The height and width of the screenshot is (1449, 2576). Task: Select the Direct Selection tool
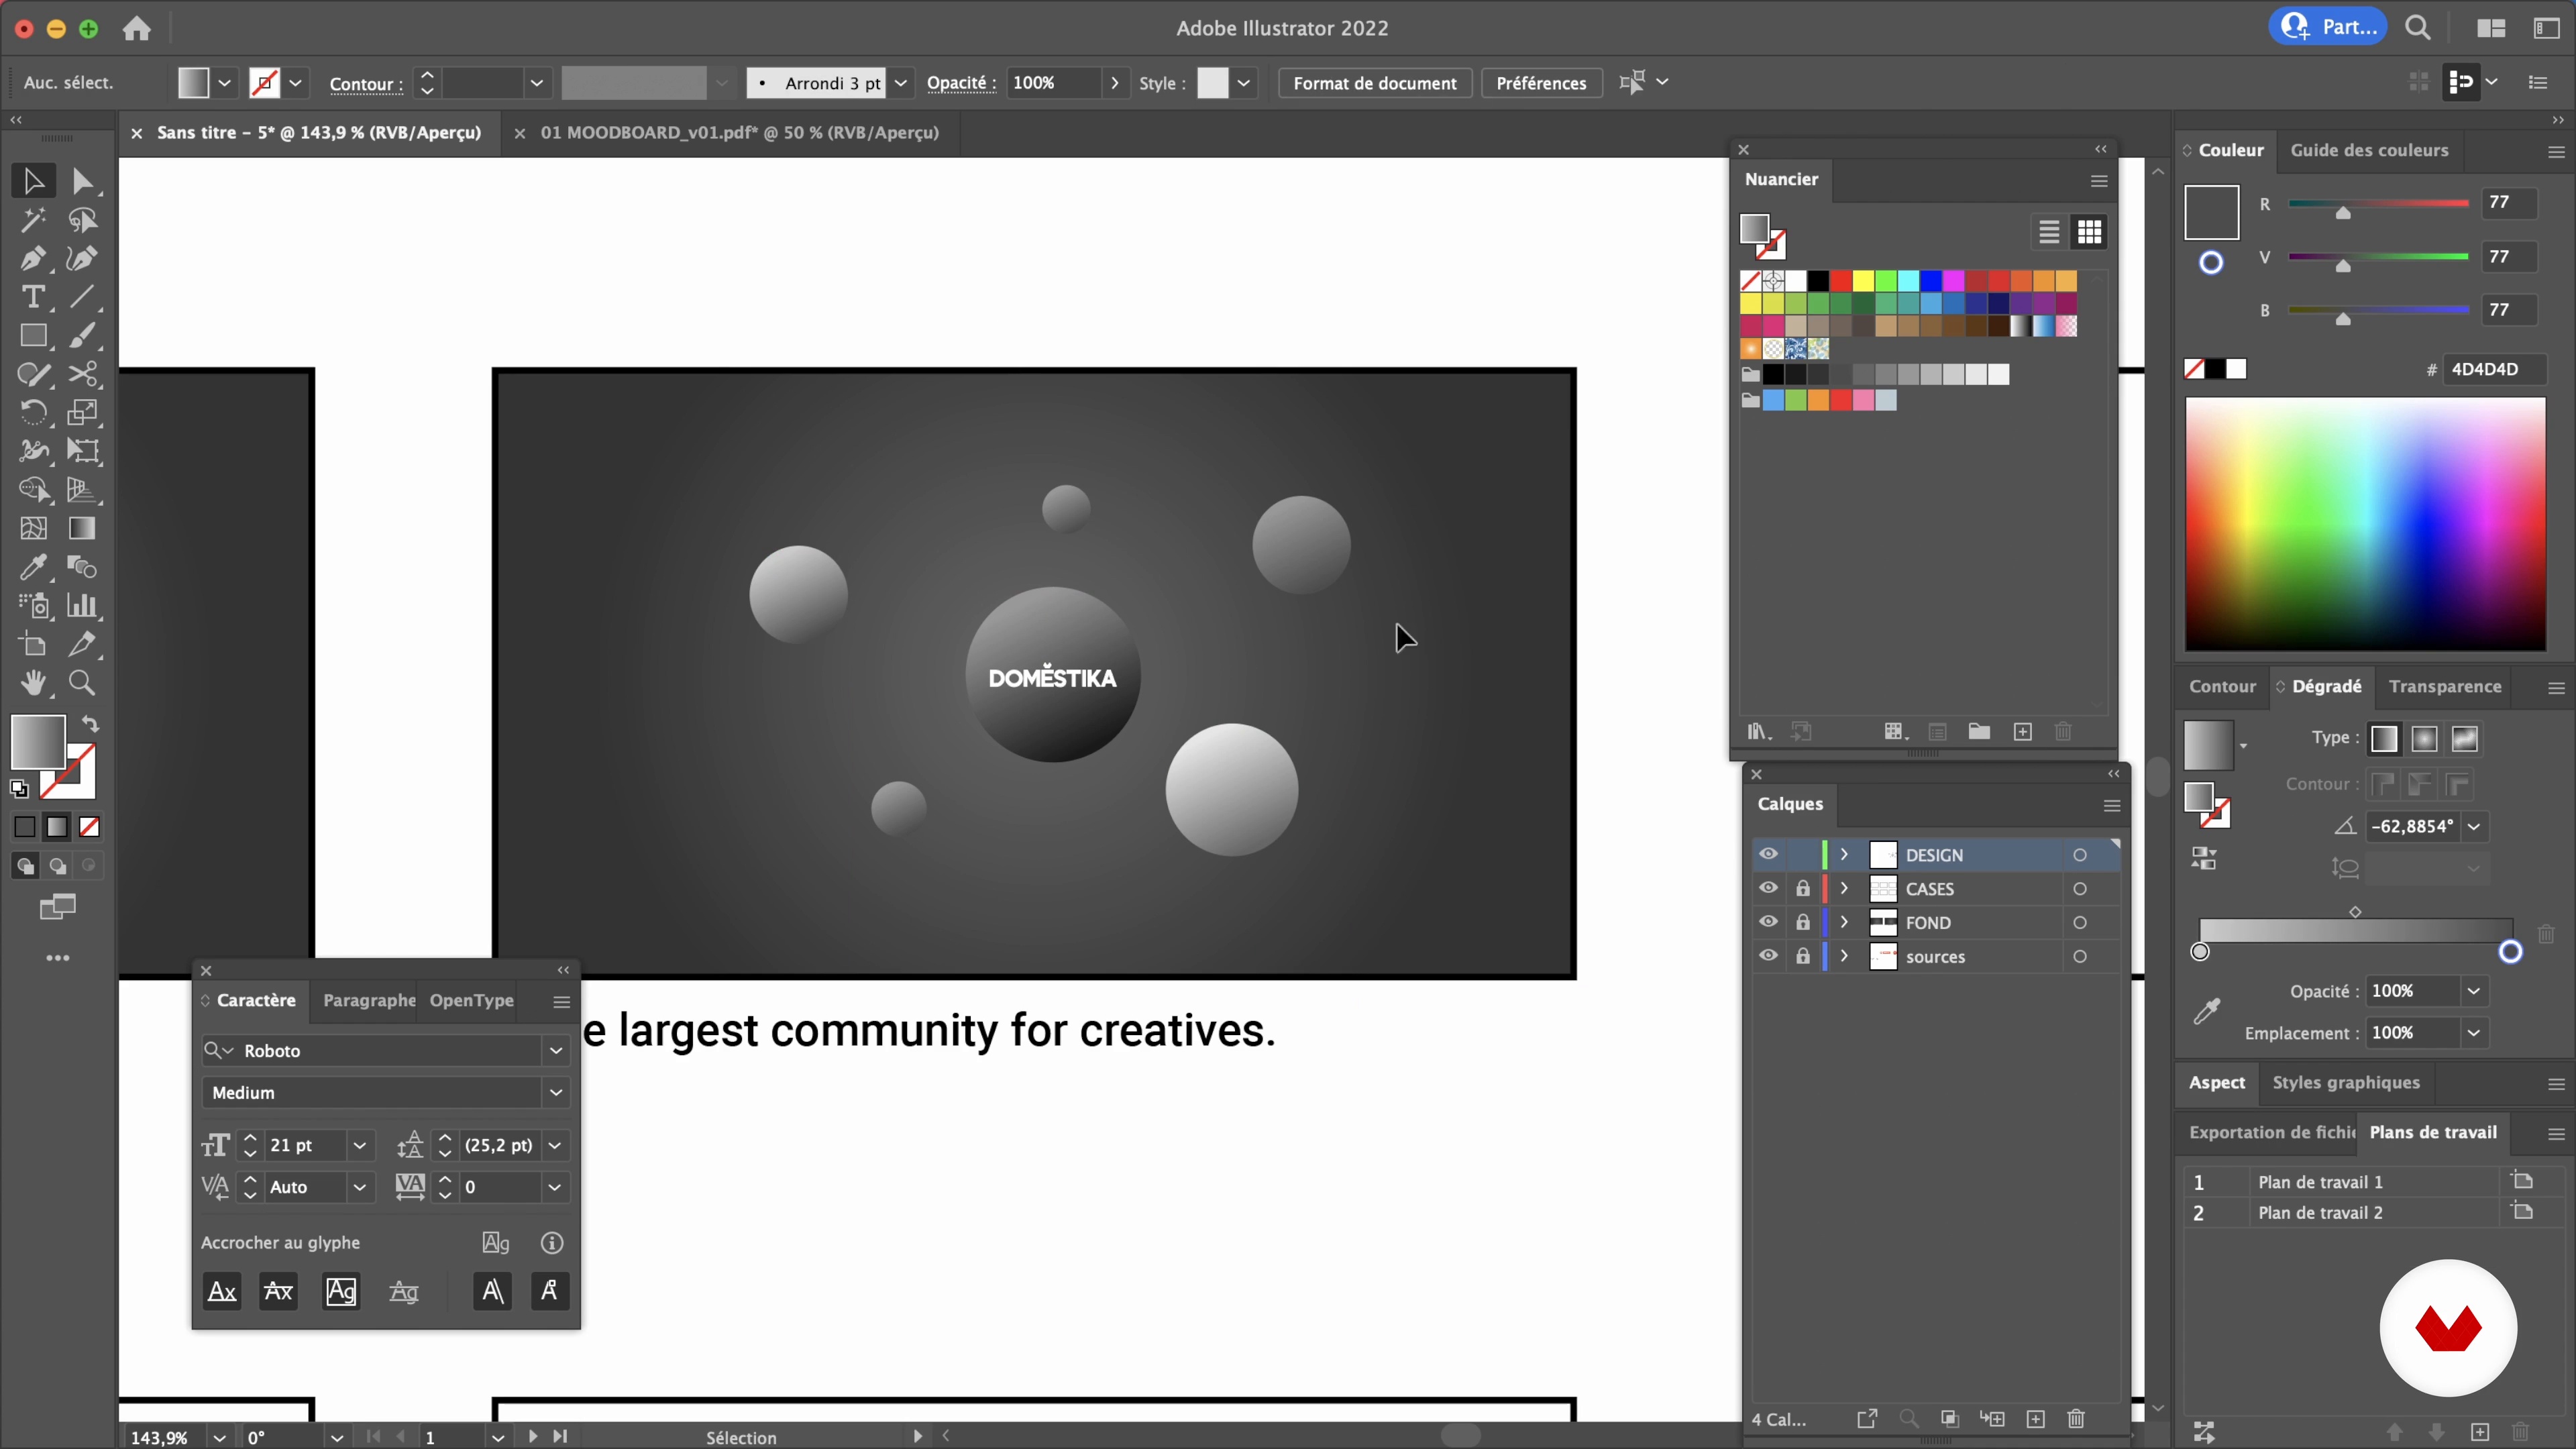(83, 181)
